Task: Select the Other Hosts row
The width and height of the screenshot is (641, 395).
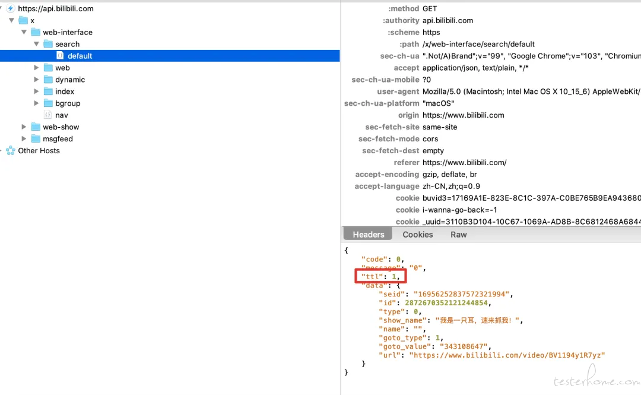Action: [x=39, y=151]
